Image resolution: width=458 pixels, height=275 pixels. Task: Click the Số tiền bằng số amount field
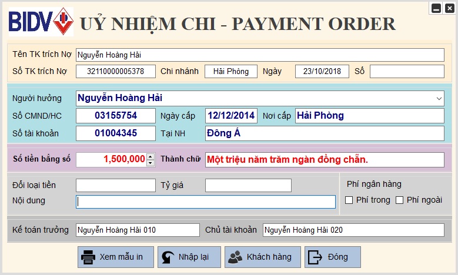click(111, 159)
